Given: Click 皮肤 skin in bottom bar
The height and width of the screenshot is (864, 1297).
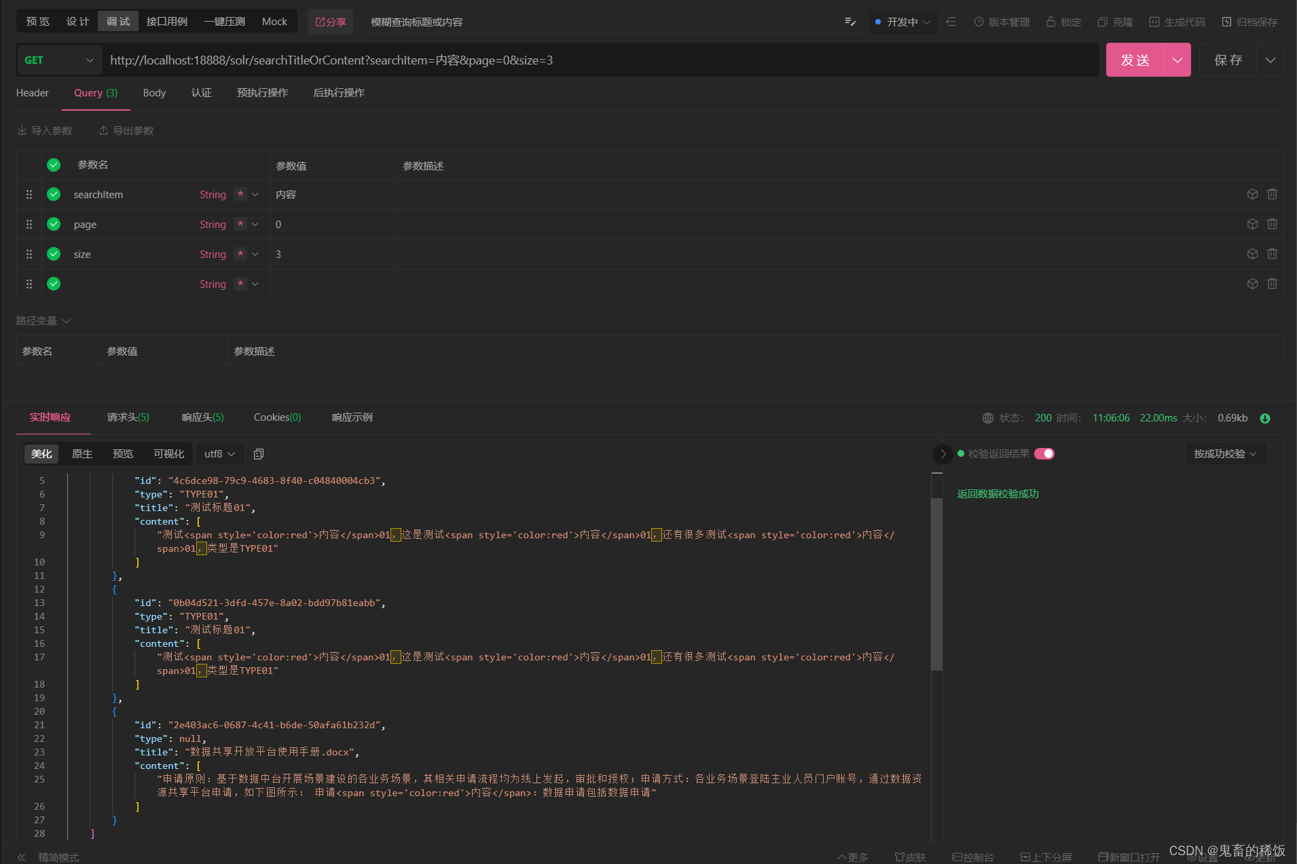Looking at the screenshot, I should click(x=910, y=857).
